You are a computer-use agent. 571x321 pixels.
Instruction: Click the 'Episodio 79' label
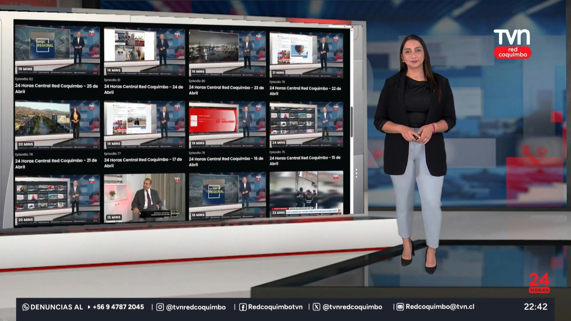click(277, 82)
